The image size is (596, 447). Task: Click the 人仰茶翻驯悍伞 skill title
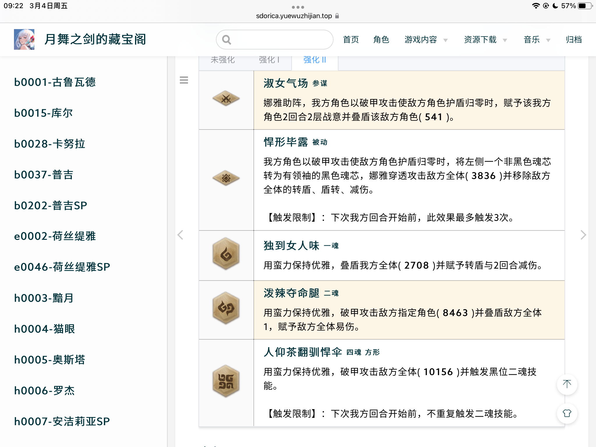coord(303,352)
